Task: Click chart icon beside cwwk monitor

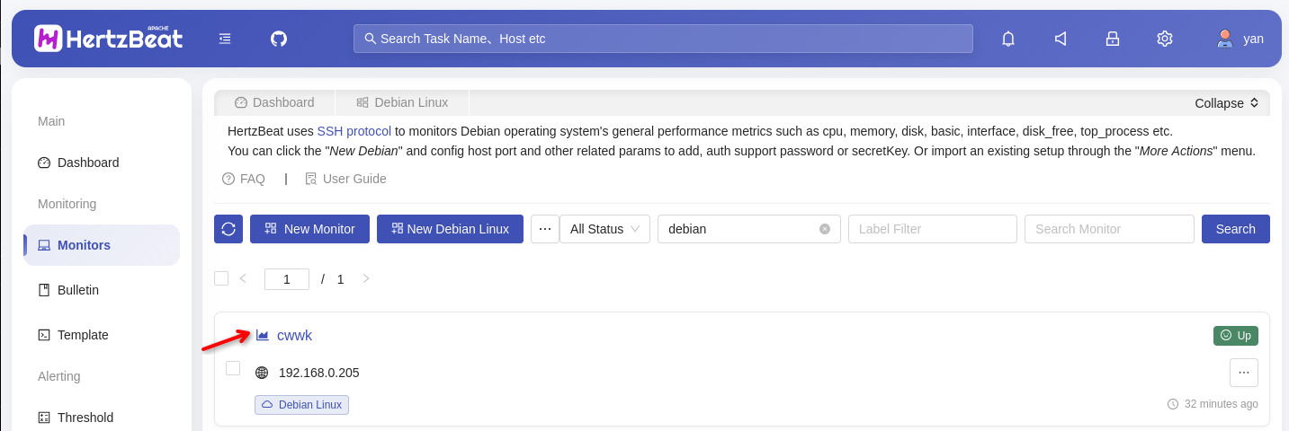Action: tap(263, 336)
